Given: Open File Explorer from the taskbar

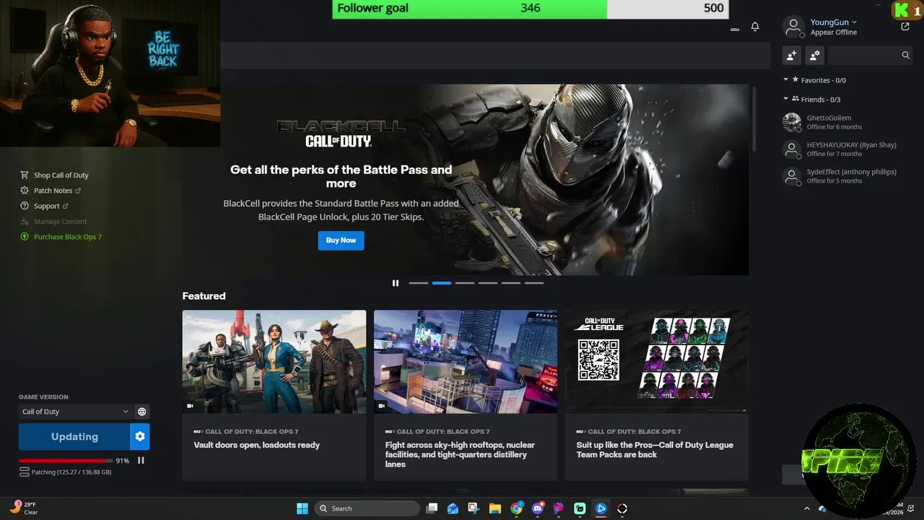Looking at the screenshot, I should (x=495, y=508).
